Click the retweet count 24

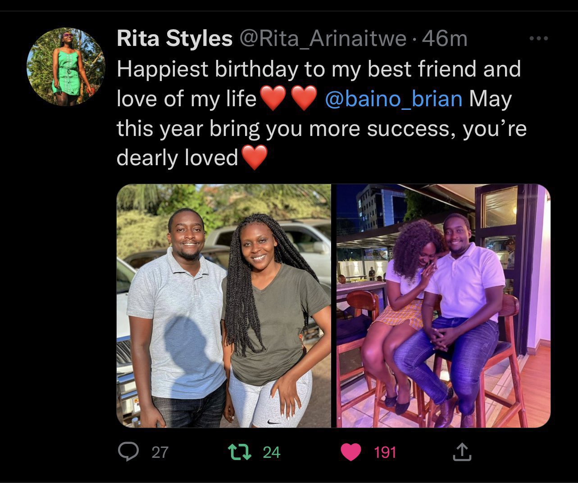[x=272, y=452]
